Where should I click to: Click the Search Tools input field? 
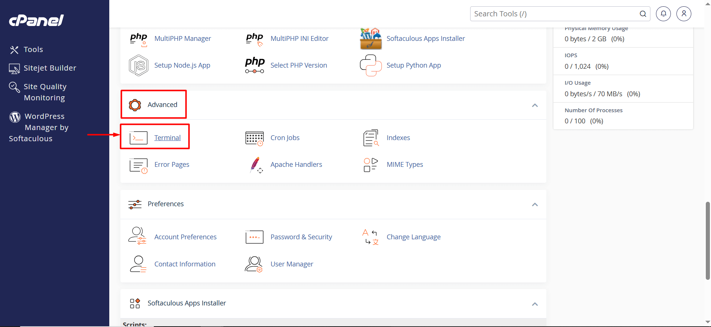click(554, 14)
